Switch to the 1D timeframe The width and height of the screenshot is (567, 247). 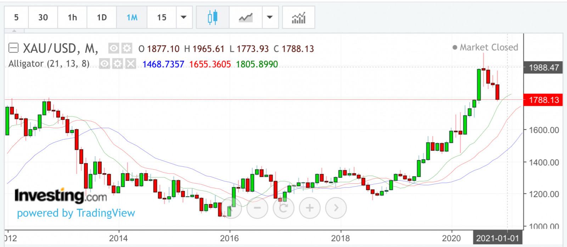coord(102,17)
